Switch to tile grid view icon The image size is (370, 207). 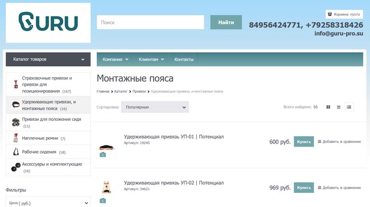pos(328,107)
